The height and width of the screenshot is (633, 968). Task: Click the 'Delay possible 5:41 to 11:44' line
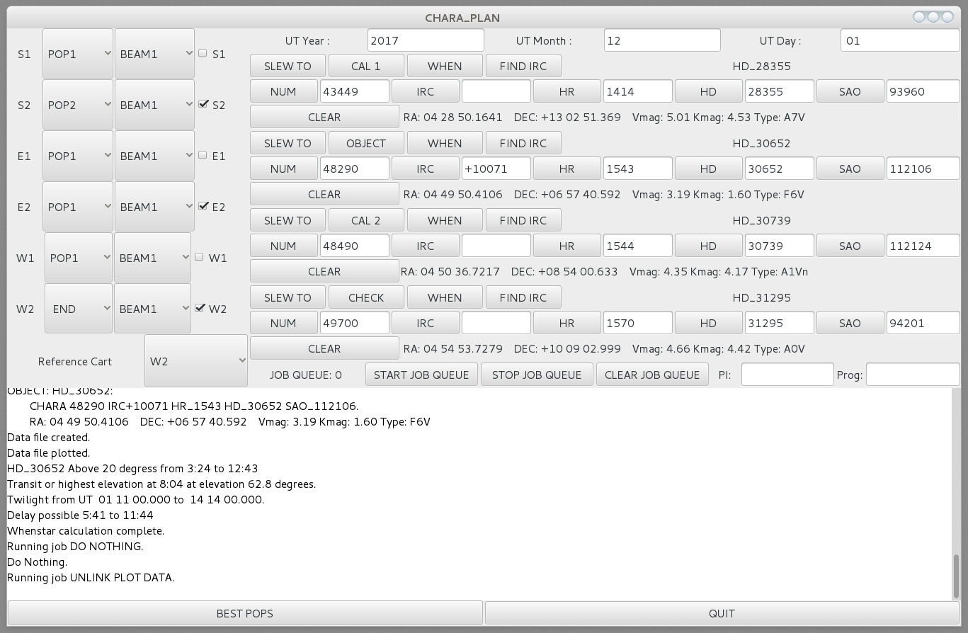pyautogui.click(x=80, y=515)
